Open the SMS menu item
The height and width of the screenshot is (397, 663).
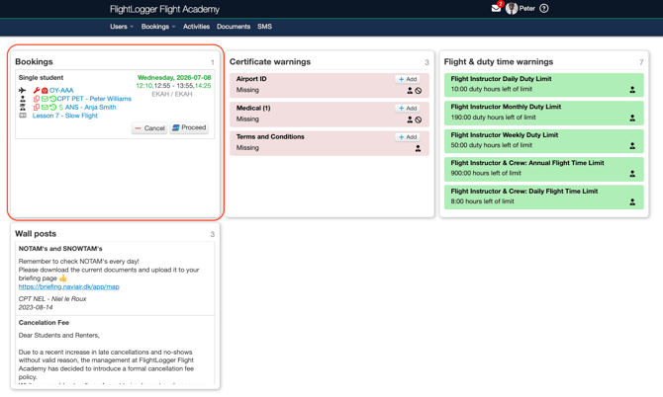coord(264,26)
